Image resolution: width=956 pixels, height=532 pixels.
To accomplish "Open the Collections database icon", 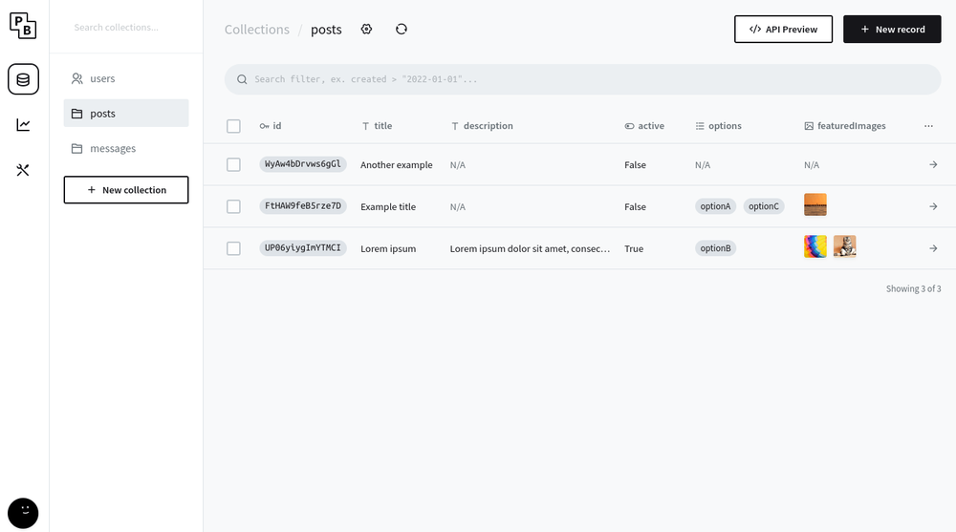I will coord(23,79).
